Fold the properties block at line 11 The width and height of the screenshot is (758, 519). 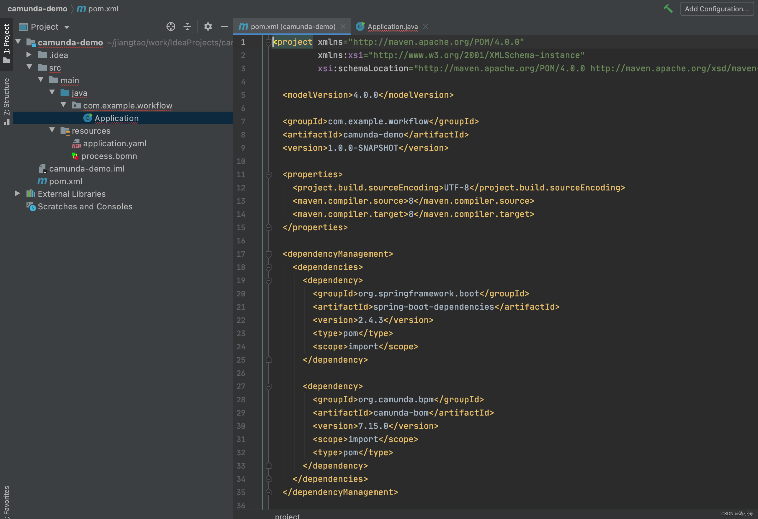pyautogui.click(x=268, y=174)
